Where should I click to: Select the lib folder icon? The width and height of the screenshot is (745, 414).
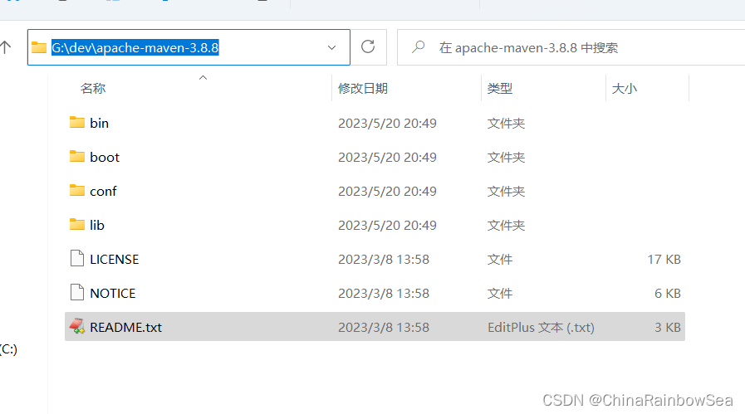77,225
